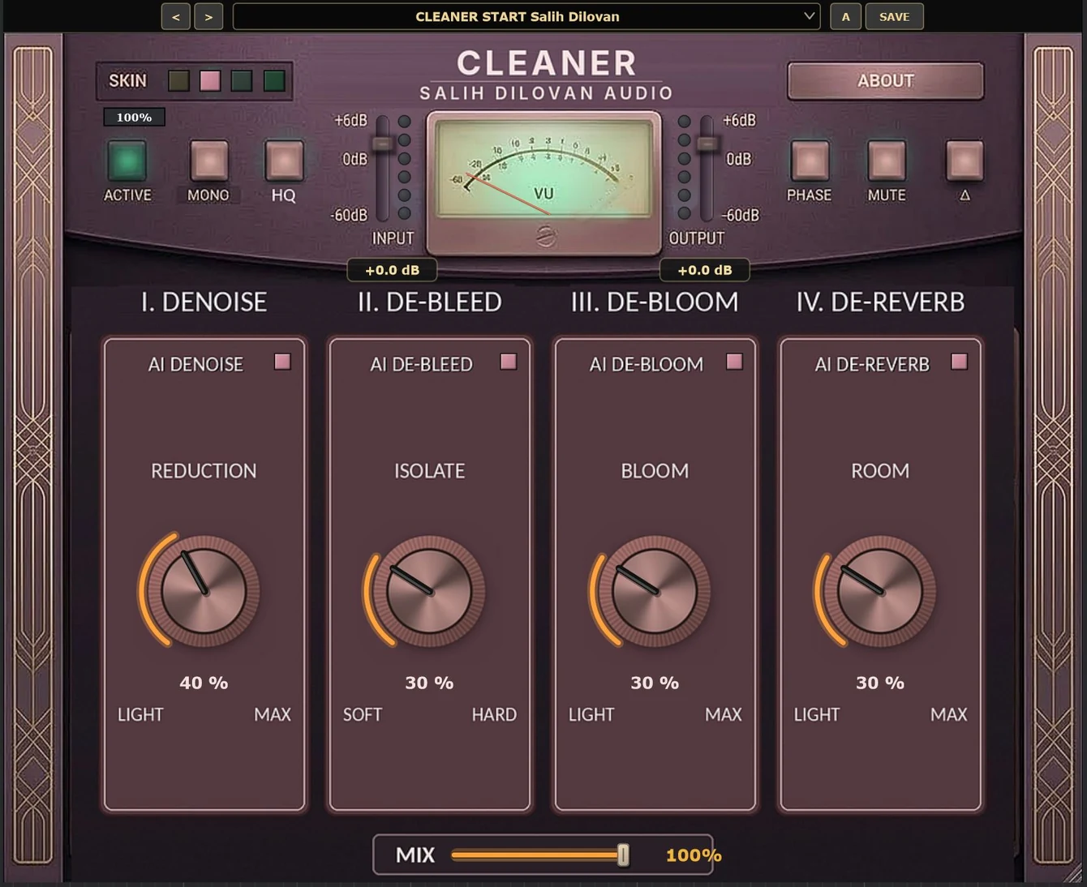Click the II. DE-BLEED section heading
Viewport: 1087px width, 887px height.
pos(429,302)
